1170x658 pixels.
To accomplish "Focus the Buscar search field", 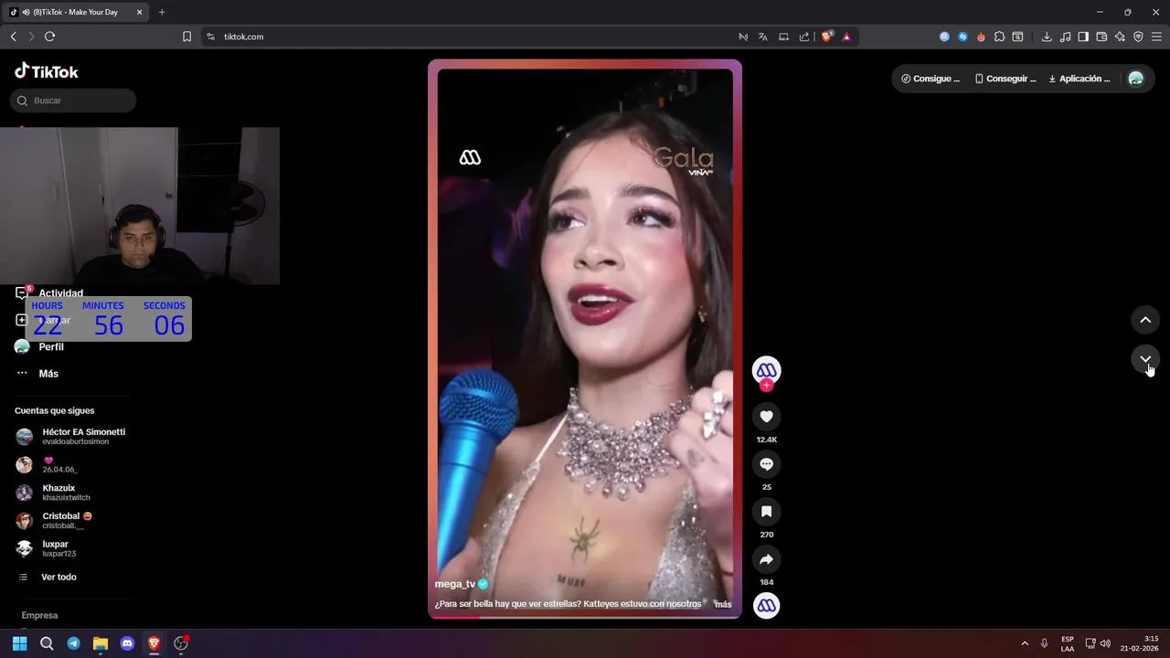I will [73, 101].
